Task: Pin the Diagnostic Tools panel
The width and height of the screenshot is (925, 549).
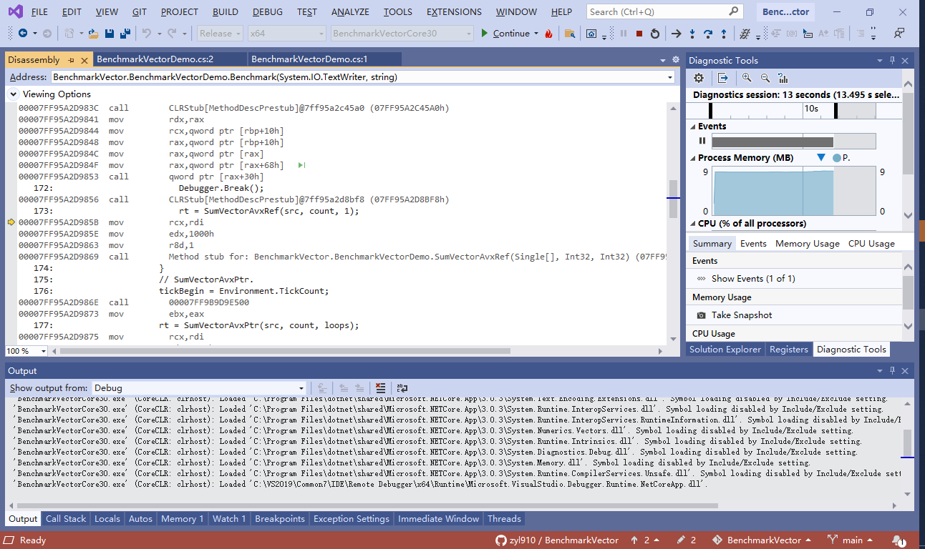Action: pyautogui.click(x=893, y=61)
